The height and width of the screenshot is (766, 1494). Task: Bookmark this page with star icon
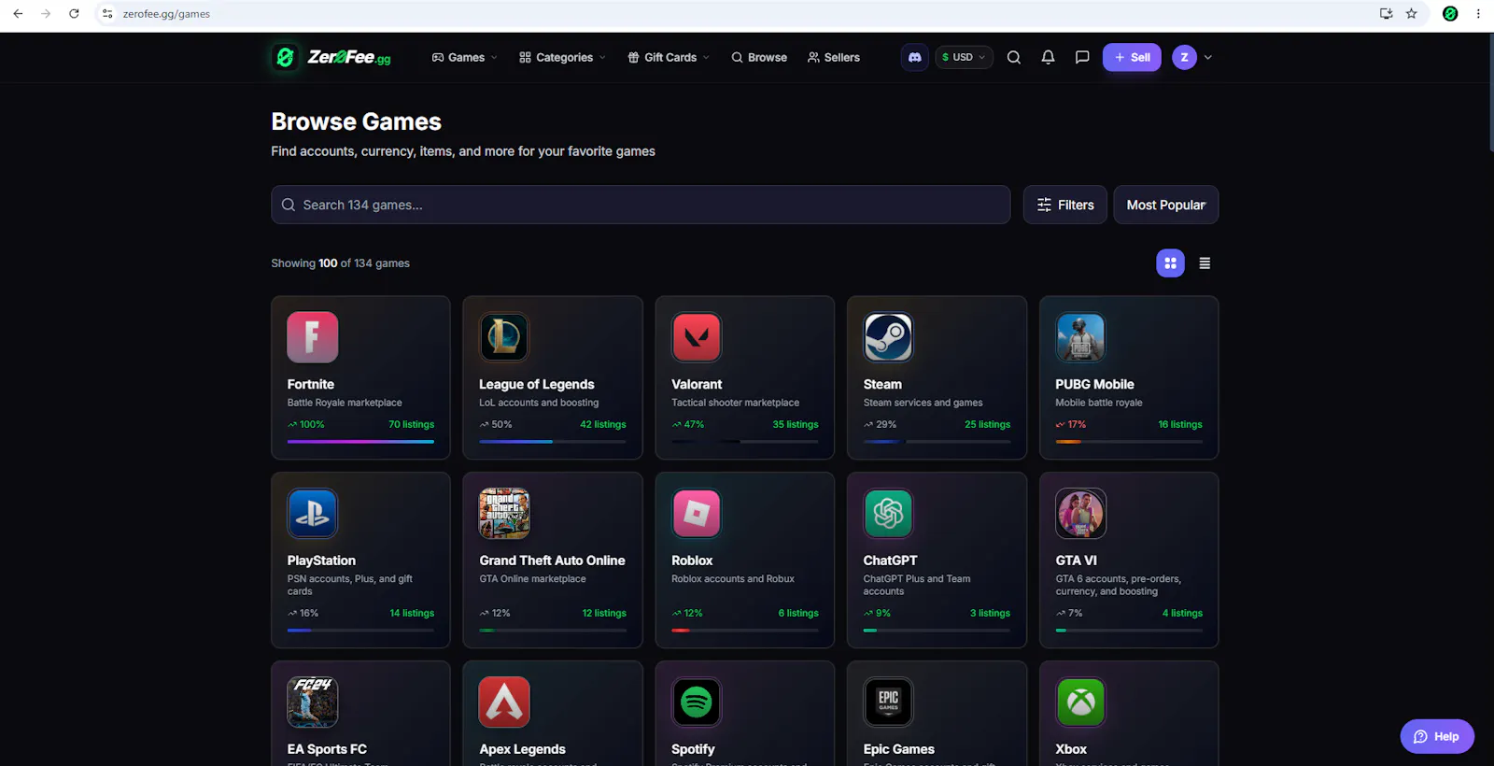pyautogui.click(x=1411, y=14)
